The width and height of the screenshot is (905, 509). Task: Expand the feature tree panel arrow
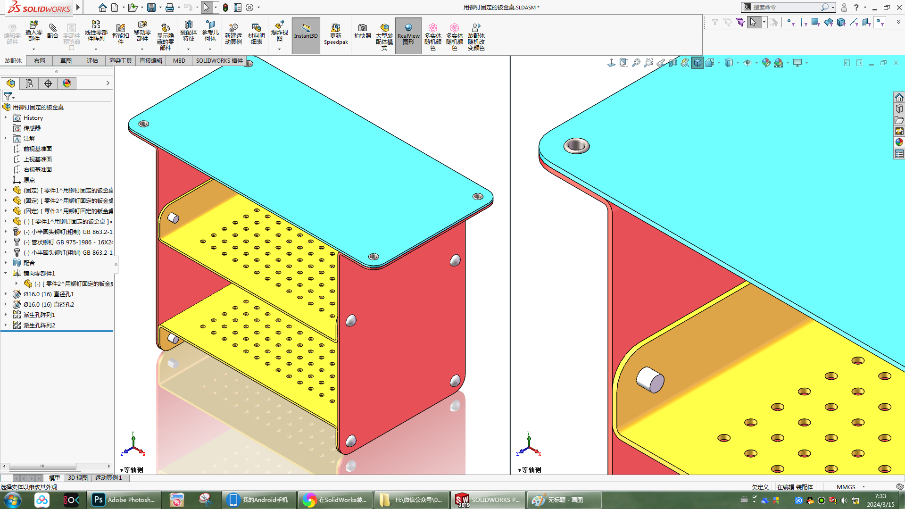click(108, 83)
